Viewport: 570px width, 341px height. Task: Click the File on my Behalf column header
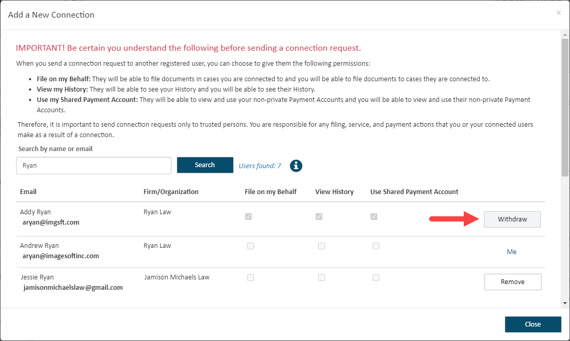pyautogui.click(x=270, y=192)
